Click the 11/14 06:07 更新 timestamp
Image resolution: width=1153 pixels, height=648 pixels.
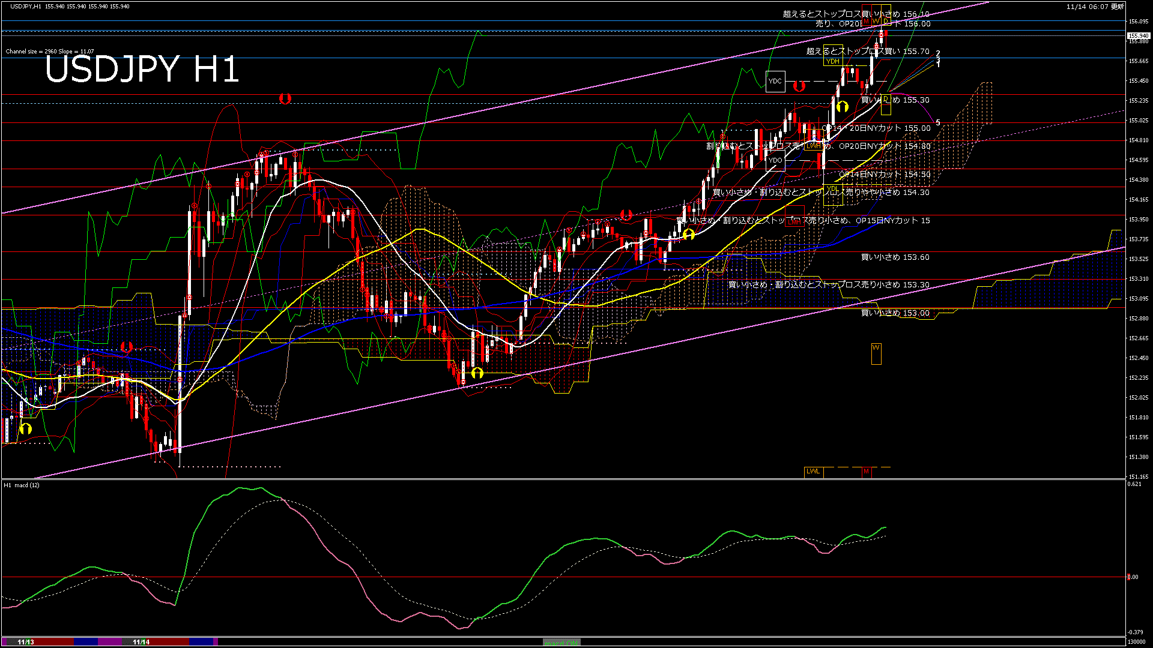pyautogui.click(x=1095, y=7)
